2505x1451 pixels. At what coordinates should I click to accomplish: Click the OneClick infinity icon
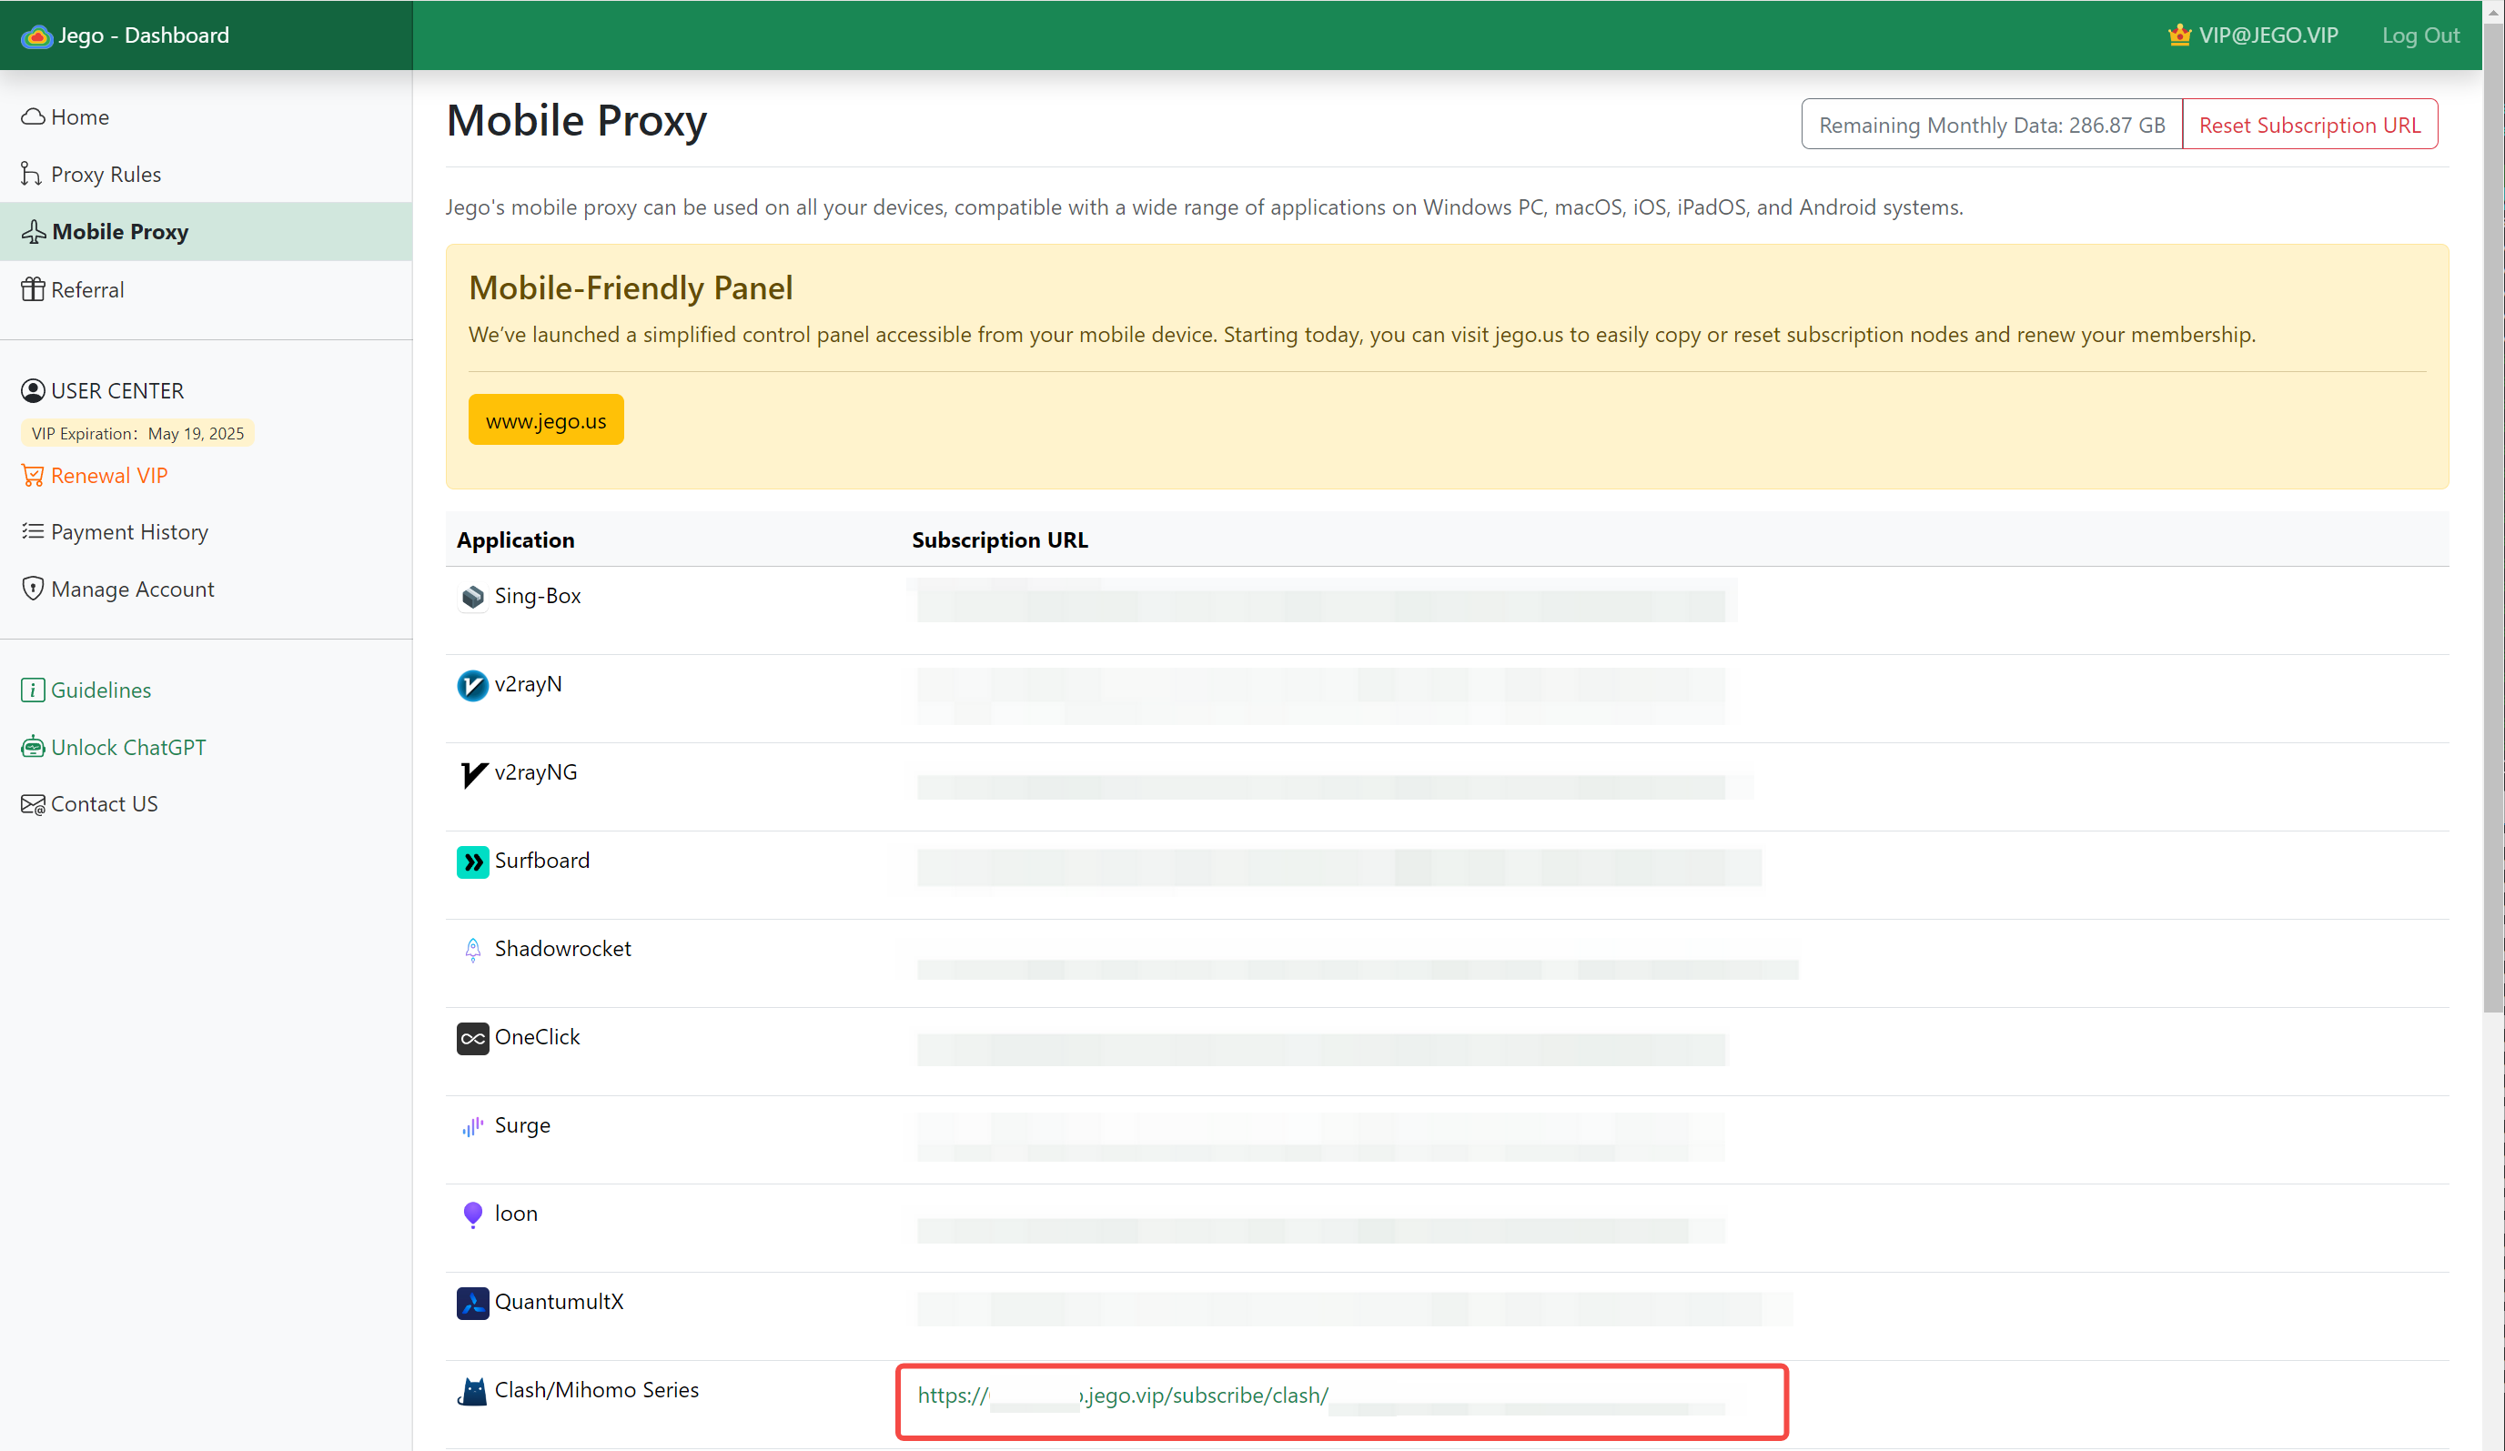tap(472, 1039)
